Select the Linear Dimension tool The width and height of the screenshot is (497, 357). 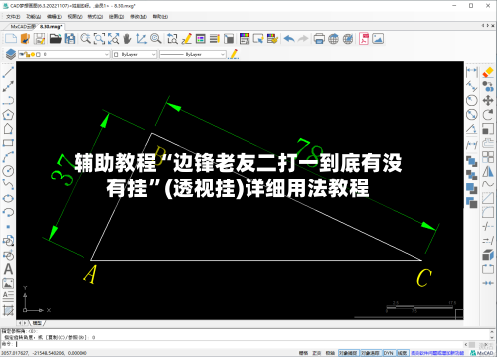(472, 71)
